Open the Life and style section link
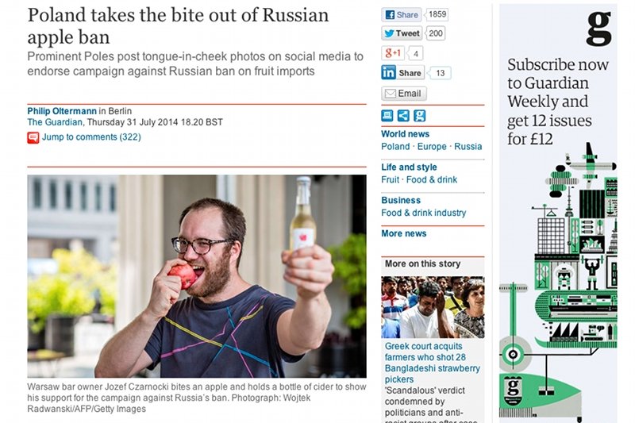The width and height of the screenshot is (635, 423). [409, 167]
